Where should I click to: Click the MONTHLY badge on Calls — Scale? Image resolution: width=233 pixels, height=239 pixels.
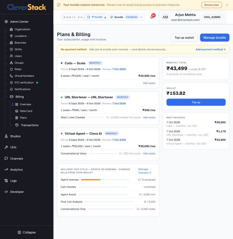coord(95,63)
